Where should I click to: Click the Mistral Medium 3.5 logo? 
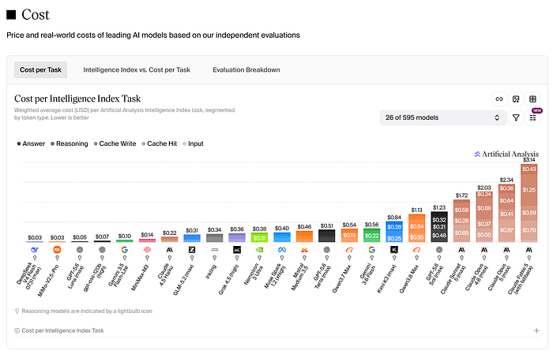pos(304,250)
